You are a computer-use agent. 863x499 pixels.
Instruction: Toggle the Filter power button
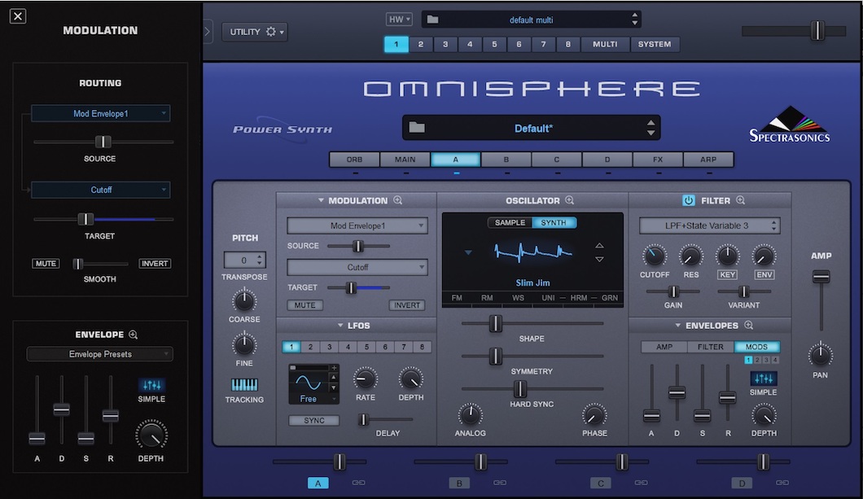[688, 200]
